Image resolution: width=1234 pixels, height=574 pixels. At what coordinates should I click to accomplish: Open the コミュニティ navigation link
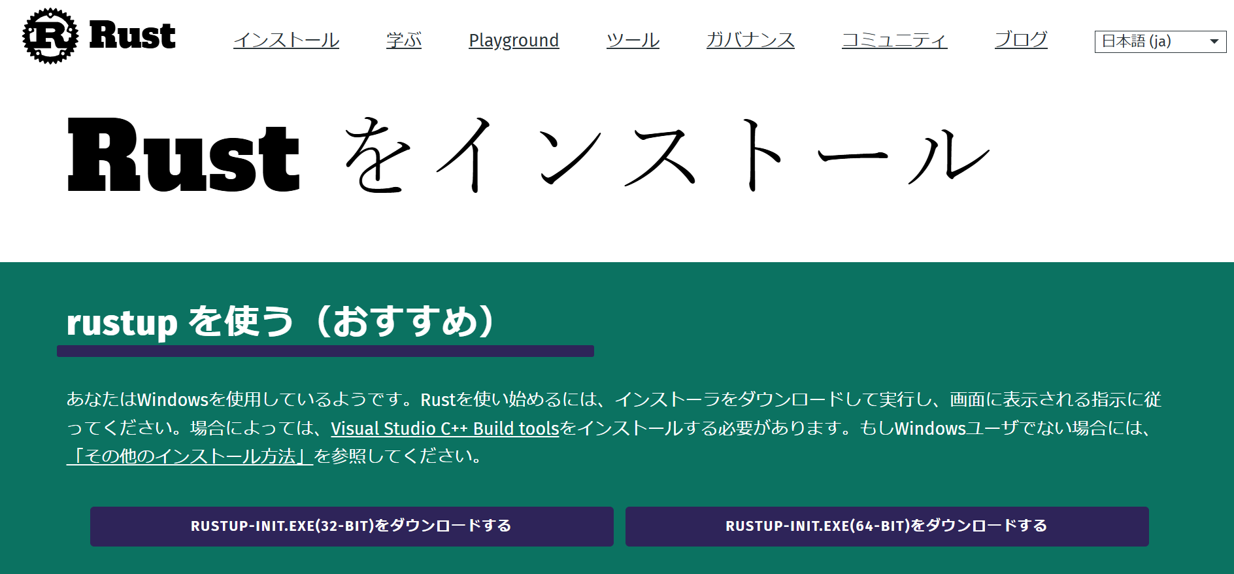[x=894, y=40]
